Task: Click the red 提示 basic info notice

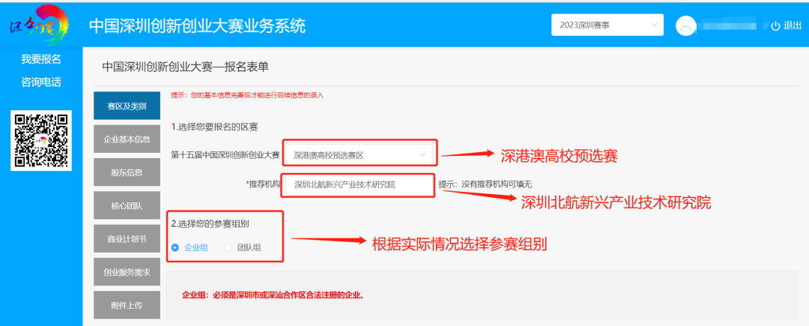Action: pyautogui.click(x=247, y=95)
